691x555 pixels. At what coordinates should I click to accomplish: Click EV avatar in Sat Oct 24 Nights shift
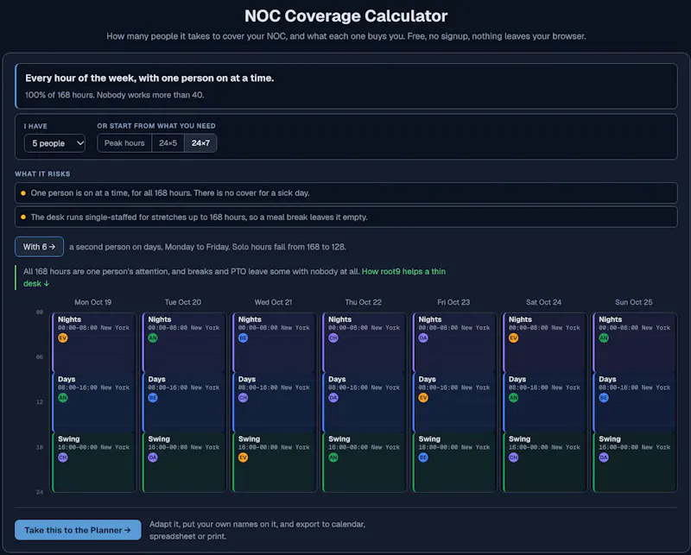click(x=513, y=337)
